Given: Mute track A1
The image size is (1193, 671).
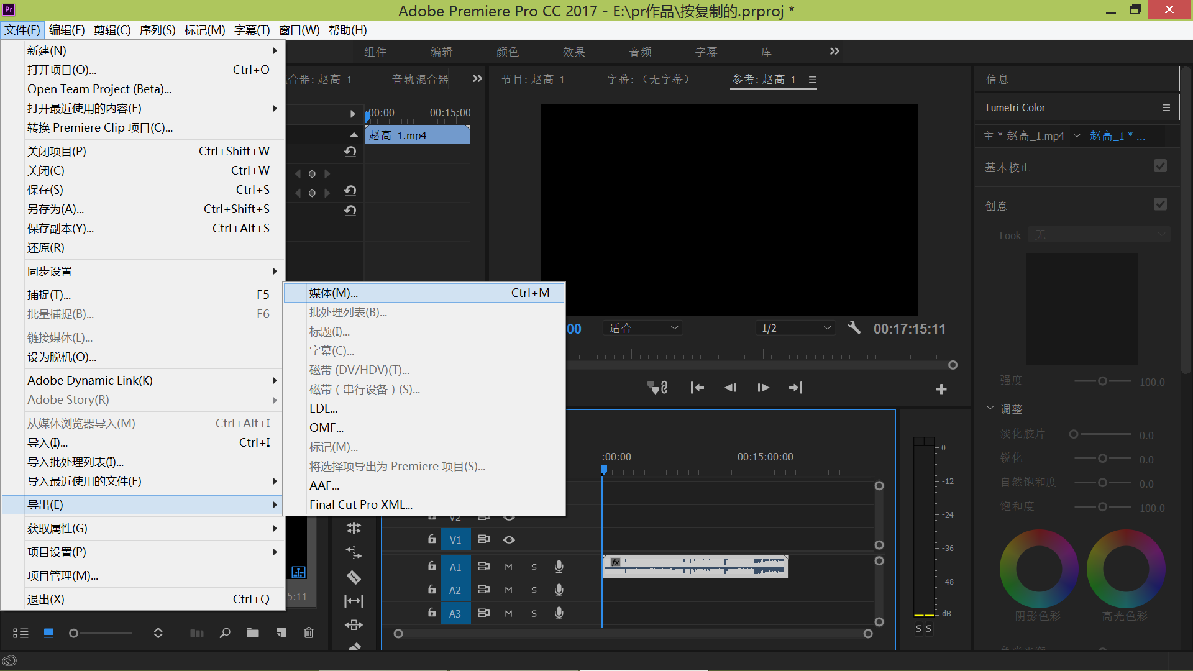Looking at the screenshot, I should 508,567.
